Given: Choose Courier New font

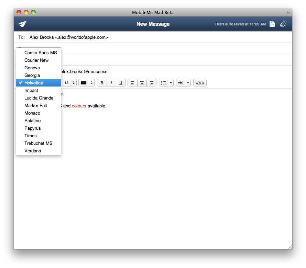Looking at the screenshot, I should (39, 60).
